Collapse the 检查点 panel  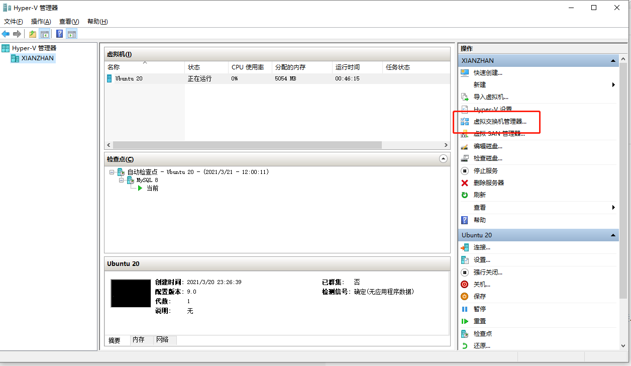click(443, 158)
